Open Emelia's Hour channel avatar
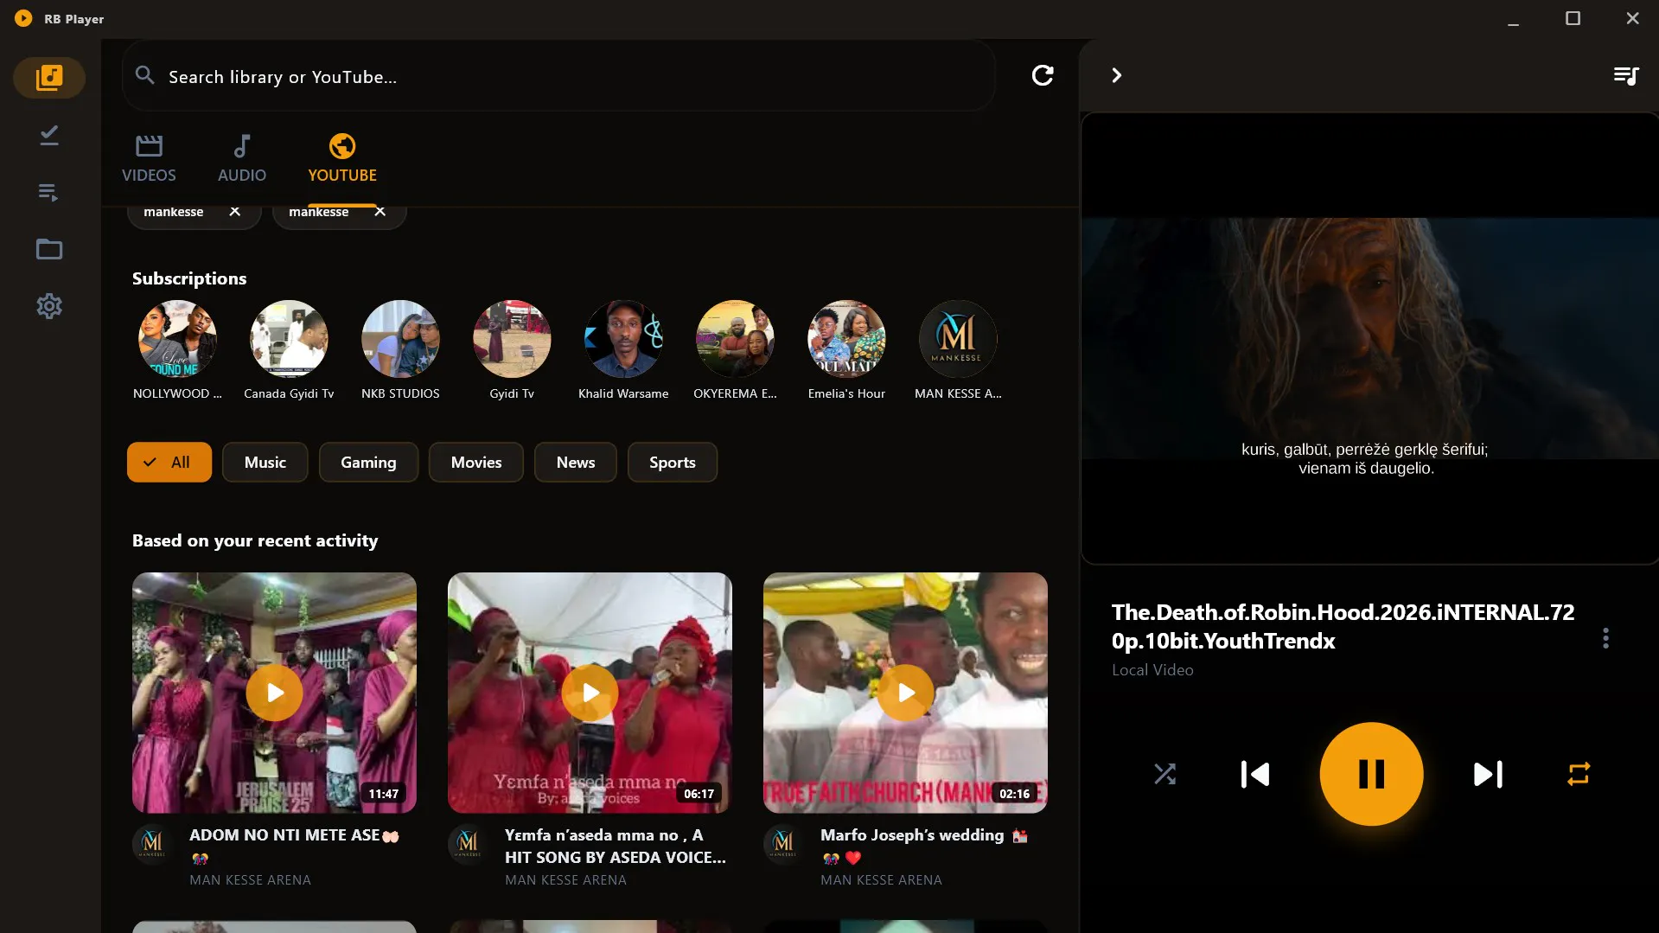The image size is (1659, 933). [846, 339]
